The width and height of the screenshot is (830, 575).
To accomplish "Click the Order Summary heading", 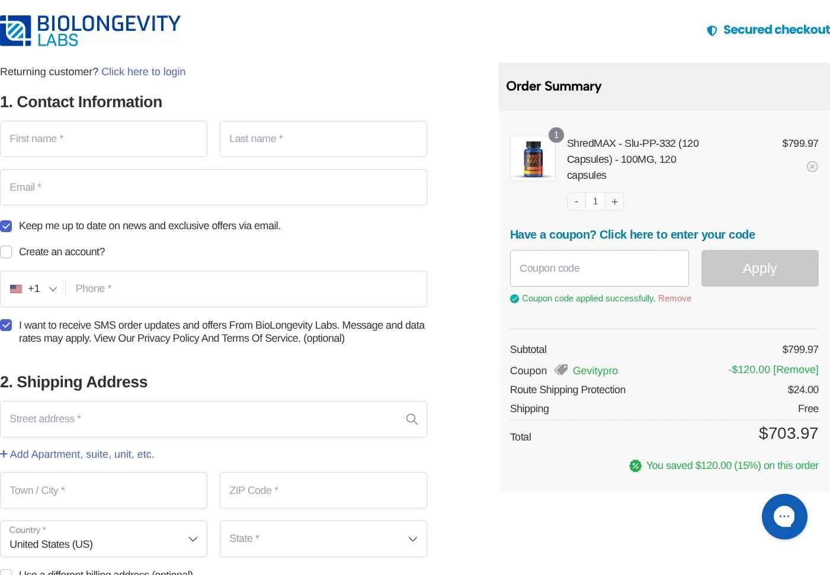I will [553, 86].
